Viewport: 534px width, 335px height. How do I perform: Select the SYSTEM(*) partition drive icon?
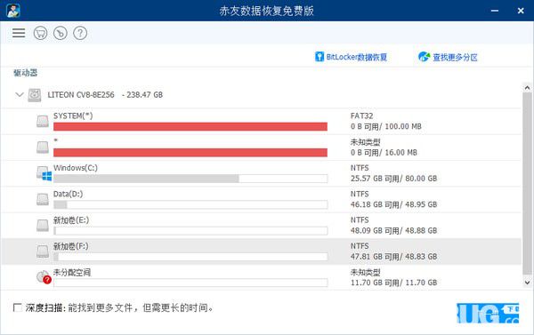43,121
